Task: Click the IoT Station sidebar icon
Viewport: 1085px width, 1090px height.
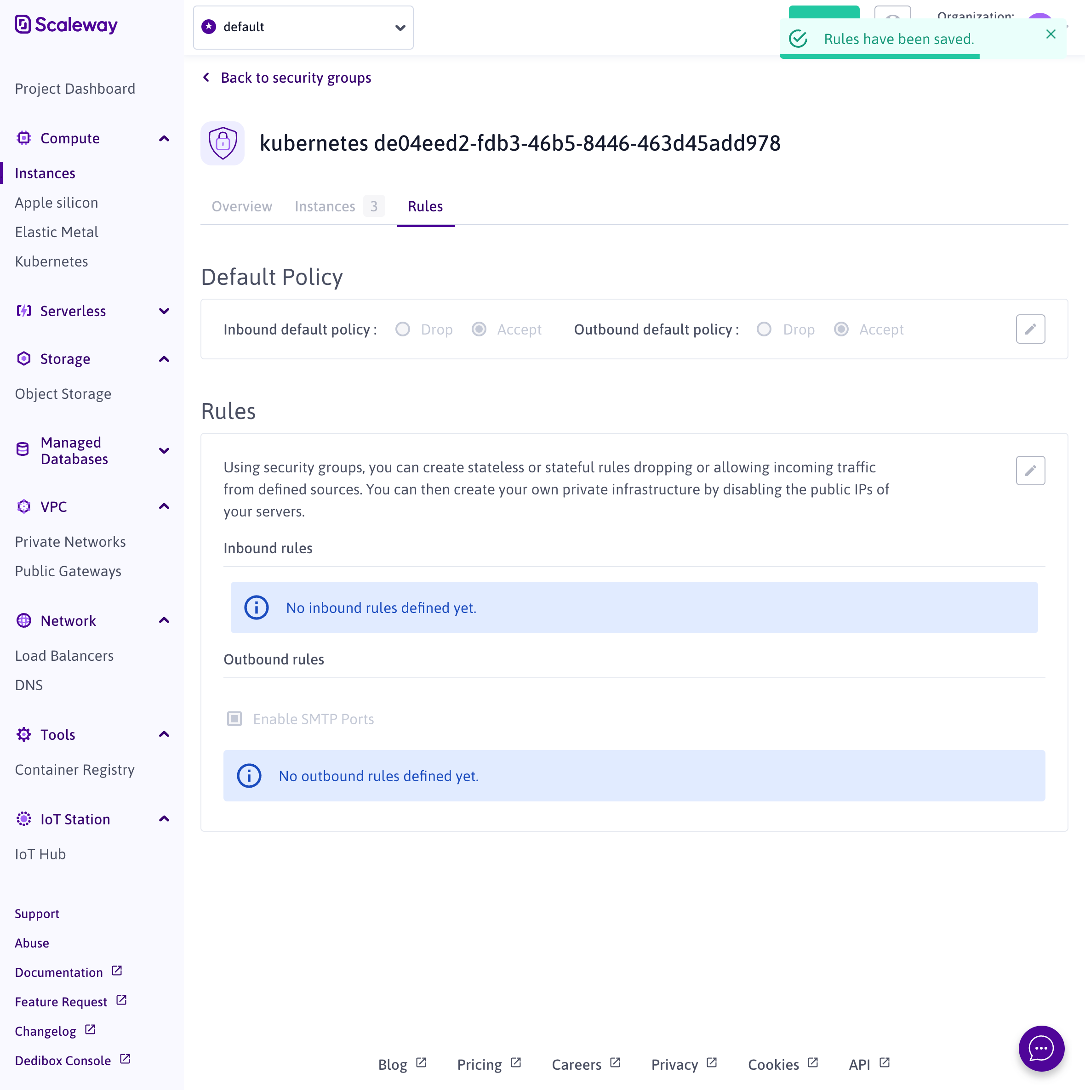Action: pos(24,819)
